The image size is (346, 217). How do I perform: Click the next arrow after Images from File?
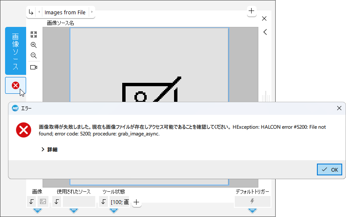tap(92, 12)
